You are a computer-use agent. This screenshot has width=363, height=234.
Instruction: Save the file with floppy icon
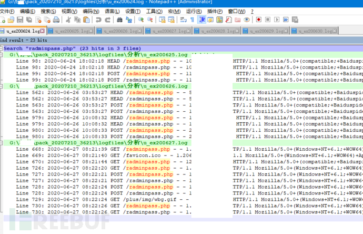20,20
